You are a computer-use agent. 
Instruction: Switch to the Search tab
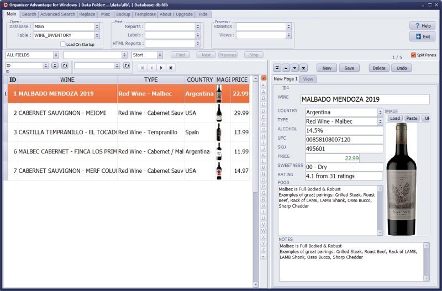29,14
